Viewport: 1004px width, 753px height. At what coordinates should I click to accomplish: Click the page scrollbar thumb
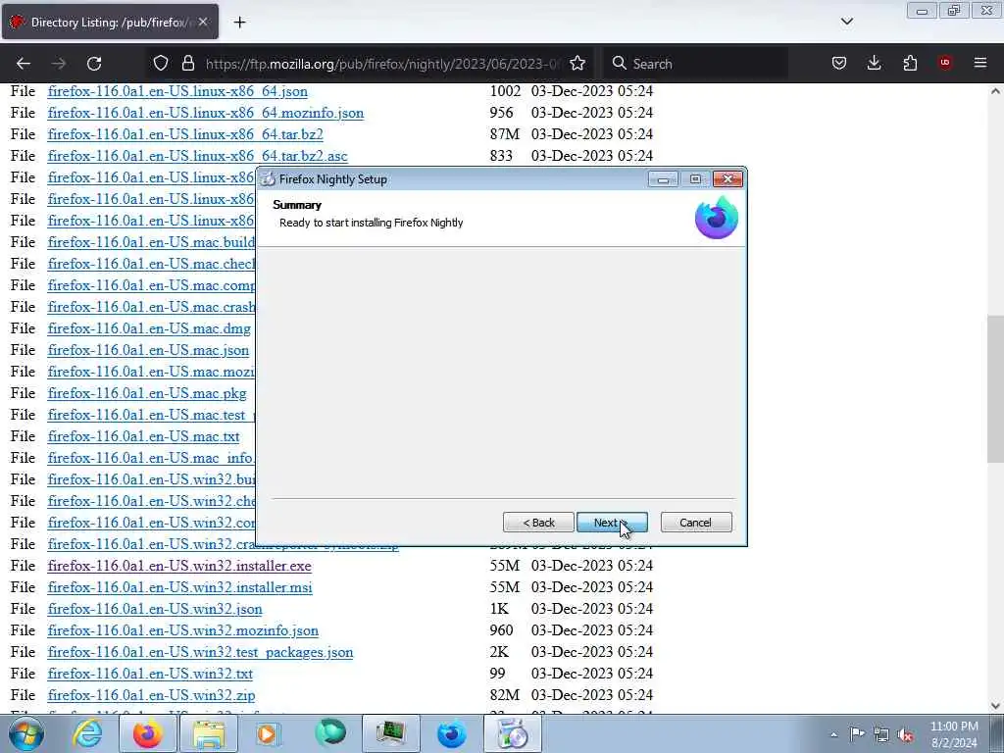coord(995,388)
